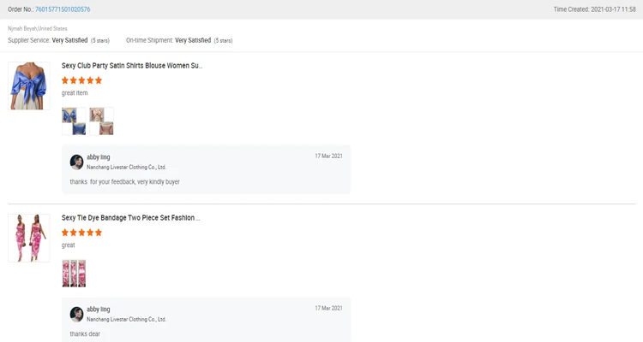Click abby ling's avatar in first reply
The width and height of the screenshot is (643, 342).
coord(76,162)
